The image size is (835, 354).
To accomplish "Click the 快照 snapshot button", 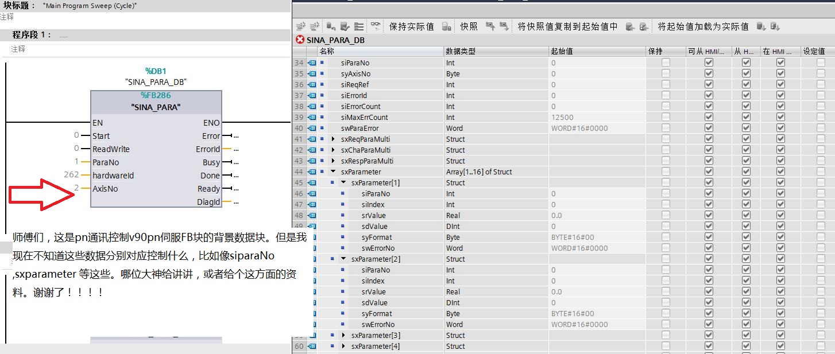I will [469, 26].
